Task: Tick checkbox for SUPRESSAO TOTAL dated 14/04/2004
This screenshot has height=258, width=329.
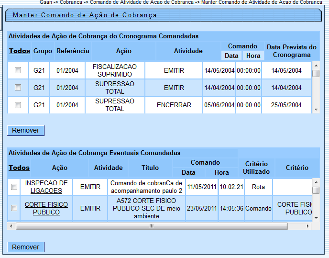Action: (x=18, y=88)
